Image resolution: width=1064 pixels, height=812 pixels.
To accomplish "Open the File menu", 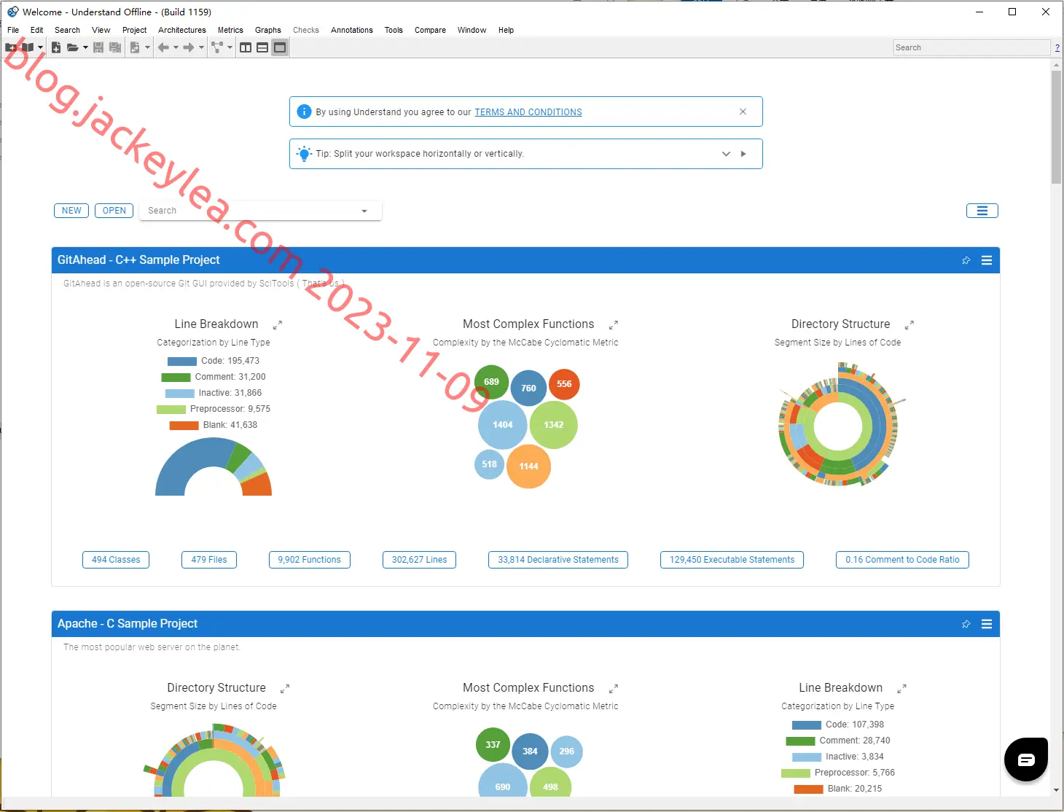I will (x=13, y=30).
